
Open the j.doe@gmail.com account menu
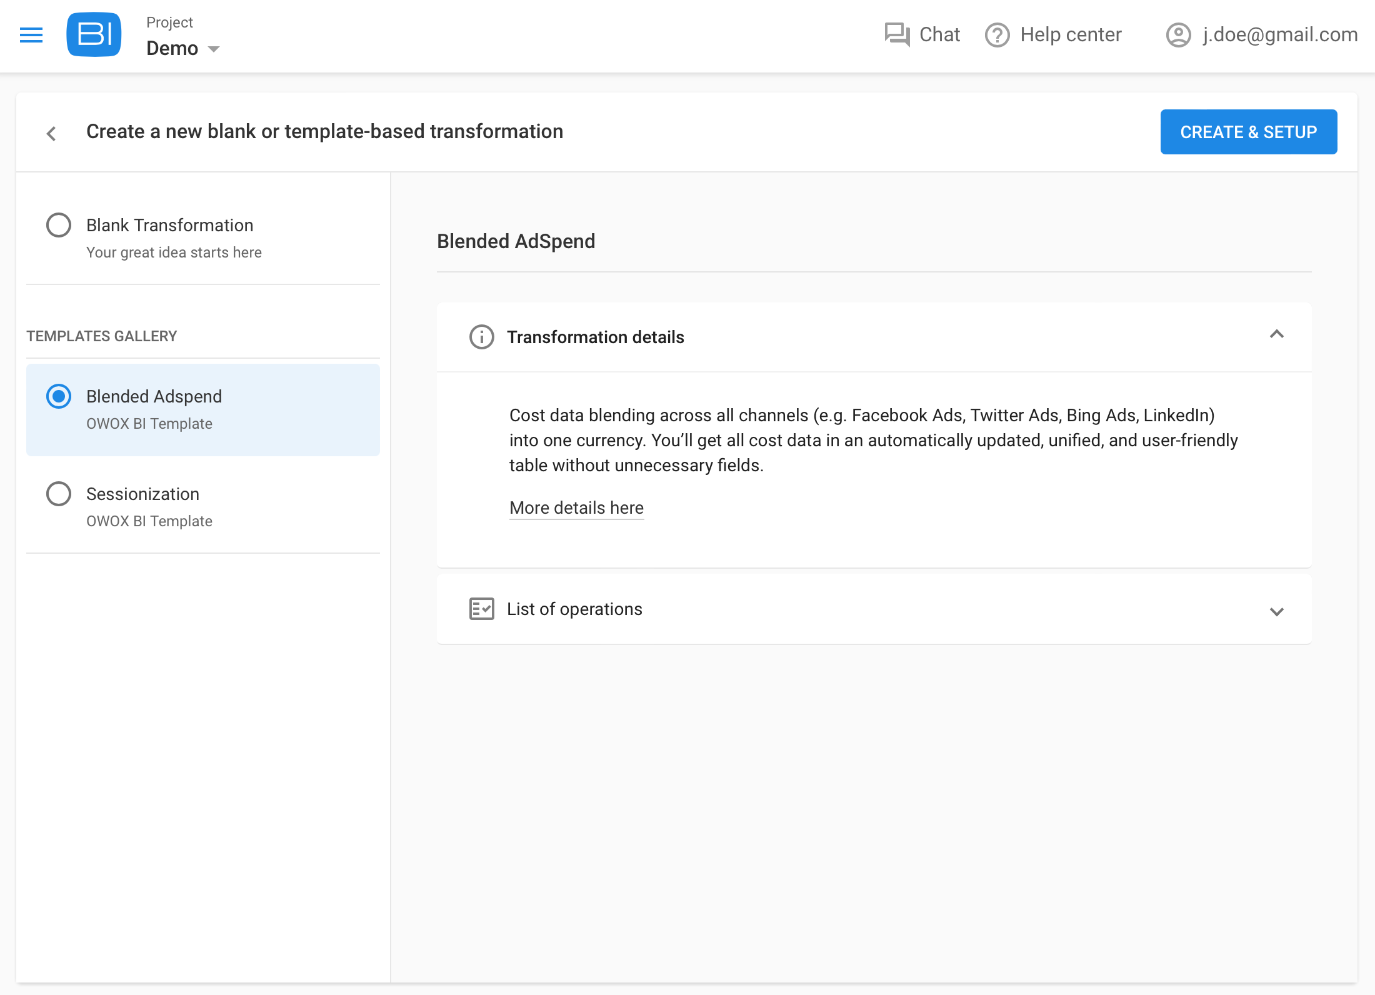[x=1280, y=34]
